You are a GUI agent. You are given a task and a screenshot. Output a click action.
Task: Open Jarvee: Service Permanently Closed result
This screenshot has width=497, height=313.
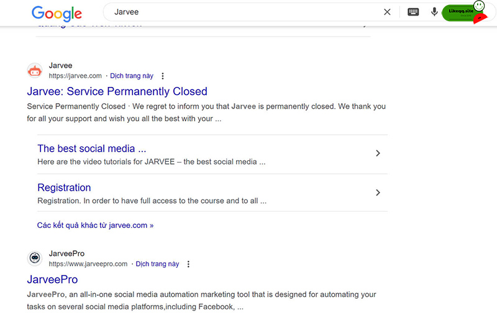pos(117,91)
